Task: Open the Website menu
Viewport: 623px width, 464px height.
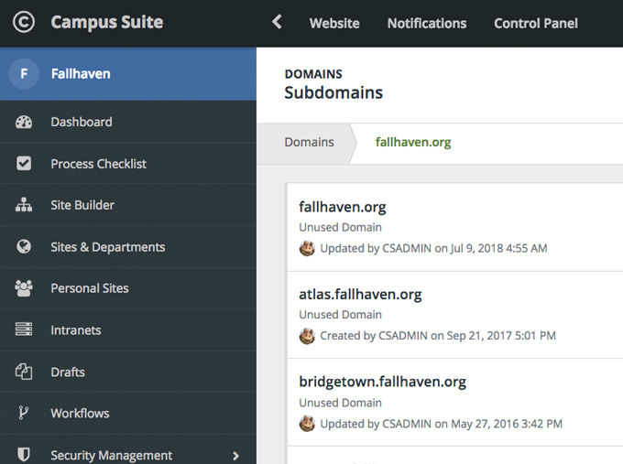Action: tap(334, 24)
